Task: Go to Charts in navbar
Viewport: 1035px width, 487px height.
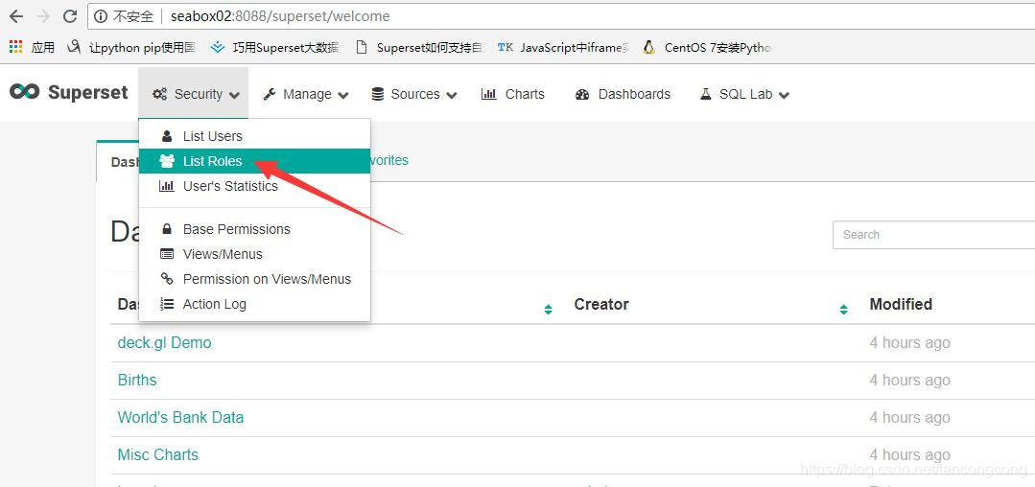Action: click(x=513, y=94)
